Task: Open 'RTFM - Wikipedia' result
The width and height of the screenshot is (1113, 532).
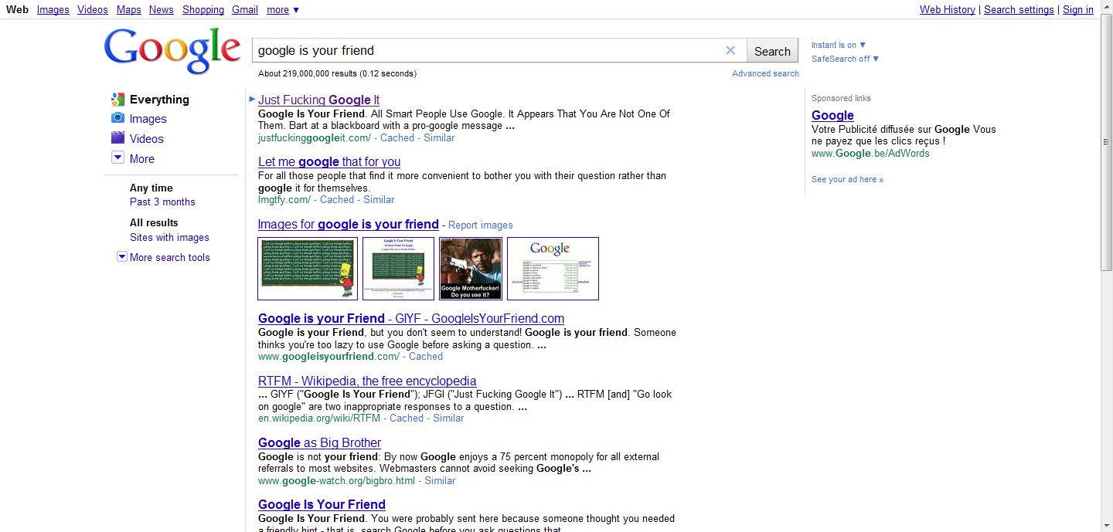Action: (x=367, y=381)
